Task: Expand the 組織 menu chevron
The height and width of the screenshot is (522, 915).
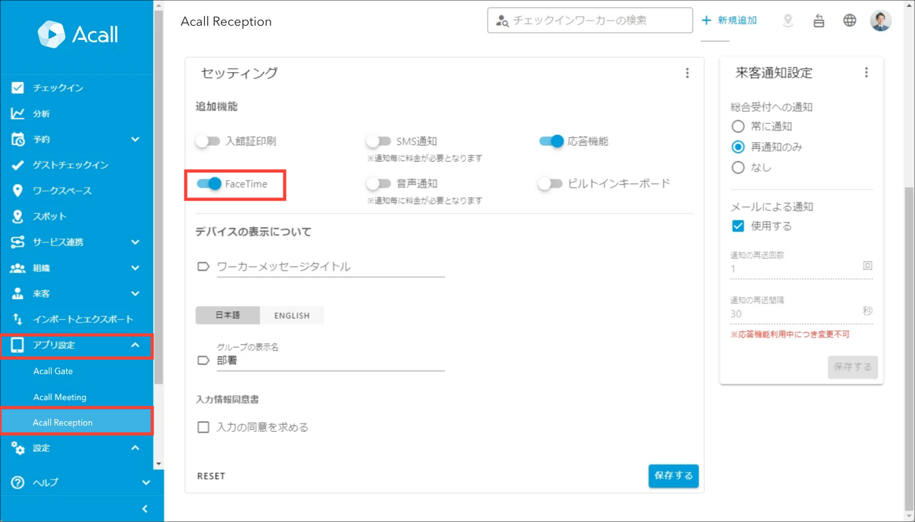Action: click(x=135, y=268)
